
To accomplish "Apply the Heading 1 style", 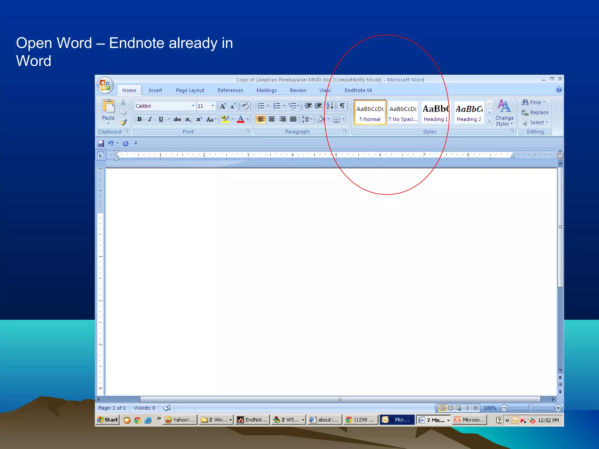I will (x=436, y=113).
